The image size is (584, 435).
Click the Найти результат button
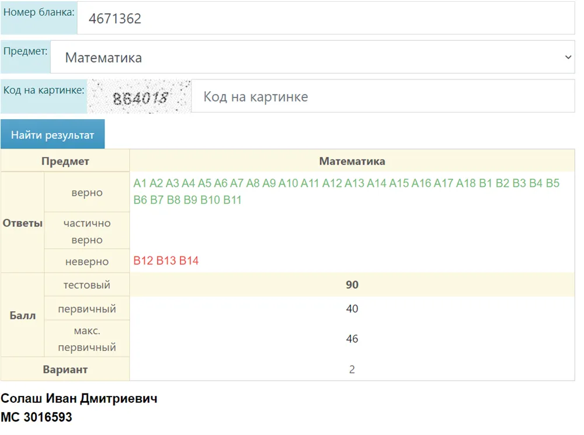pos(53,134)
